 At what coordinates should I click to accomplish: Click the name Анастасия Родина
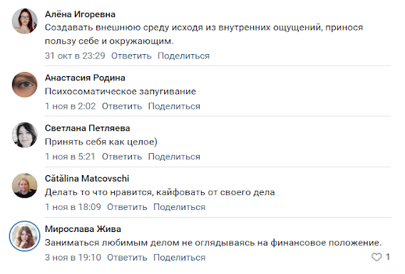click(x=85, y=78)
